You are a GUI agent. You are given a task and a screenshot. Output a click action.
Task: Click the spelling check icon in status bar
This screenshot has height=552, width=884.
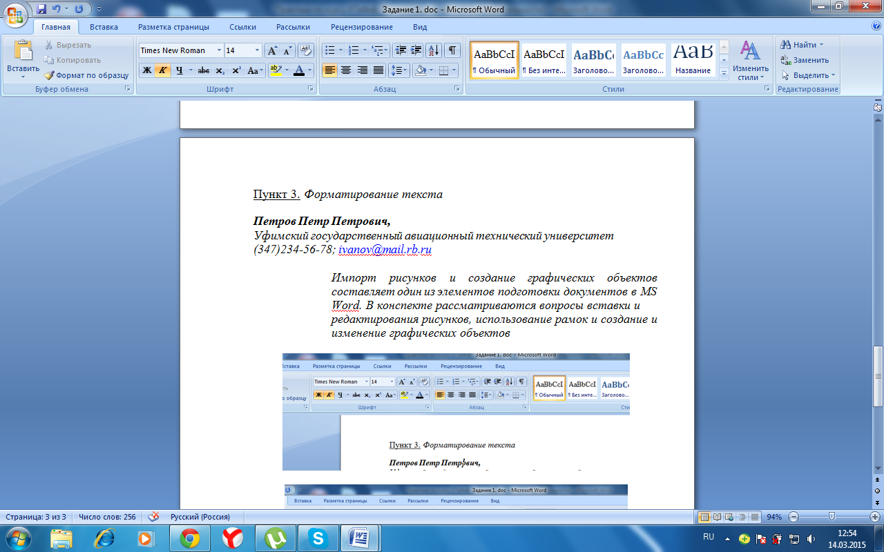tap(155, 517)
